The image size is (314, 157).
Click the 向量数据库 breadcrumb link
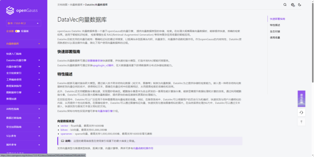click(76, 5)
